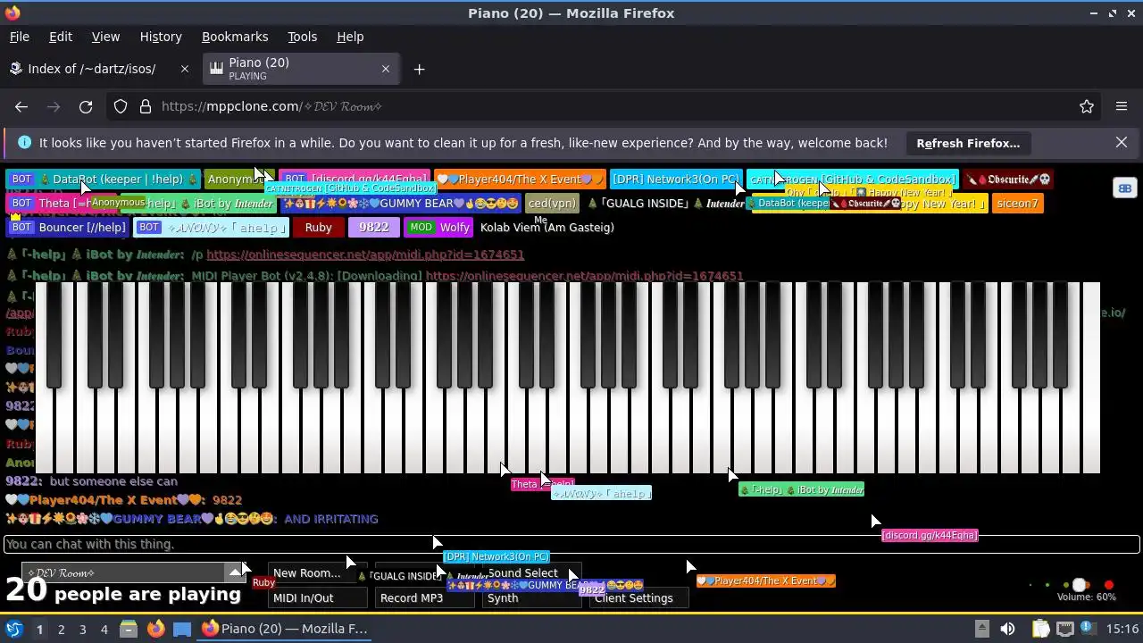Open Client Settings
Screen dimensions: 1143x643
coord(638,598)
